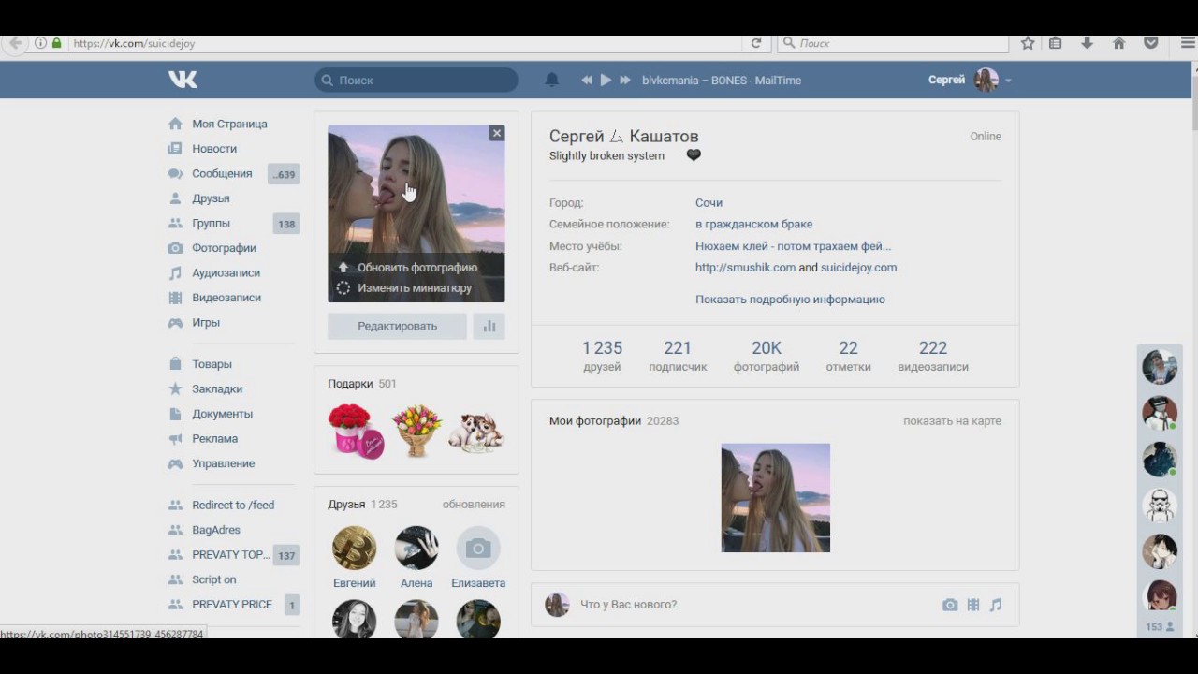This screenshot has width=1198, height=674.
Task: Reload the page with browser refresh icon
Action: (756, 43)
